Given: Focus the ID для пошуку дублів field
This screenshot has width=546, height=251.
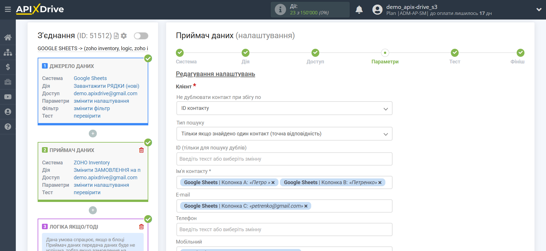Looking at the screenshot, I should coord(284,159).
